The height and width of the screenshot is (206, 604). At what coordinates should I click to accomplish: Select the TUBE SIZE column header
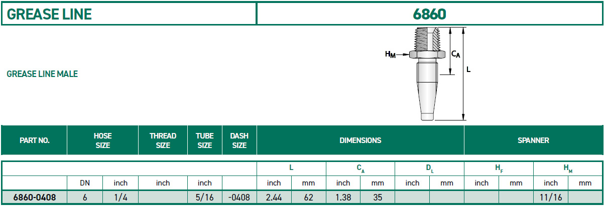point(205,140)
